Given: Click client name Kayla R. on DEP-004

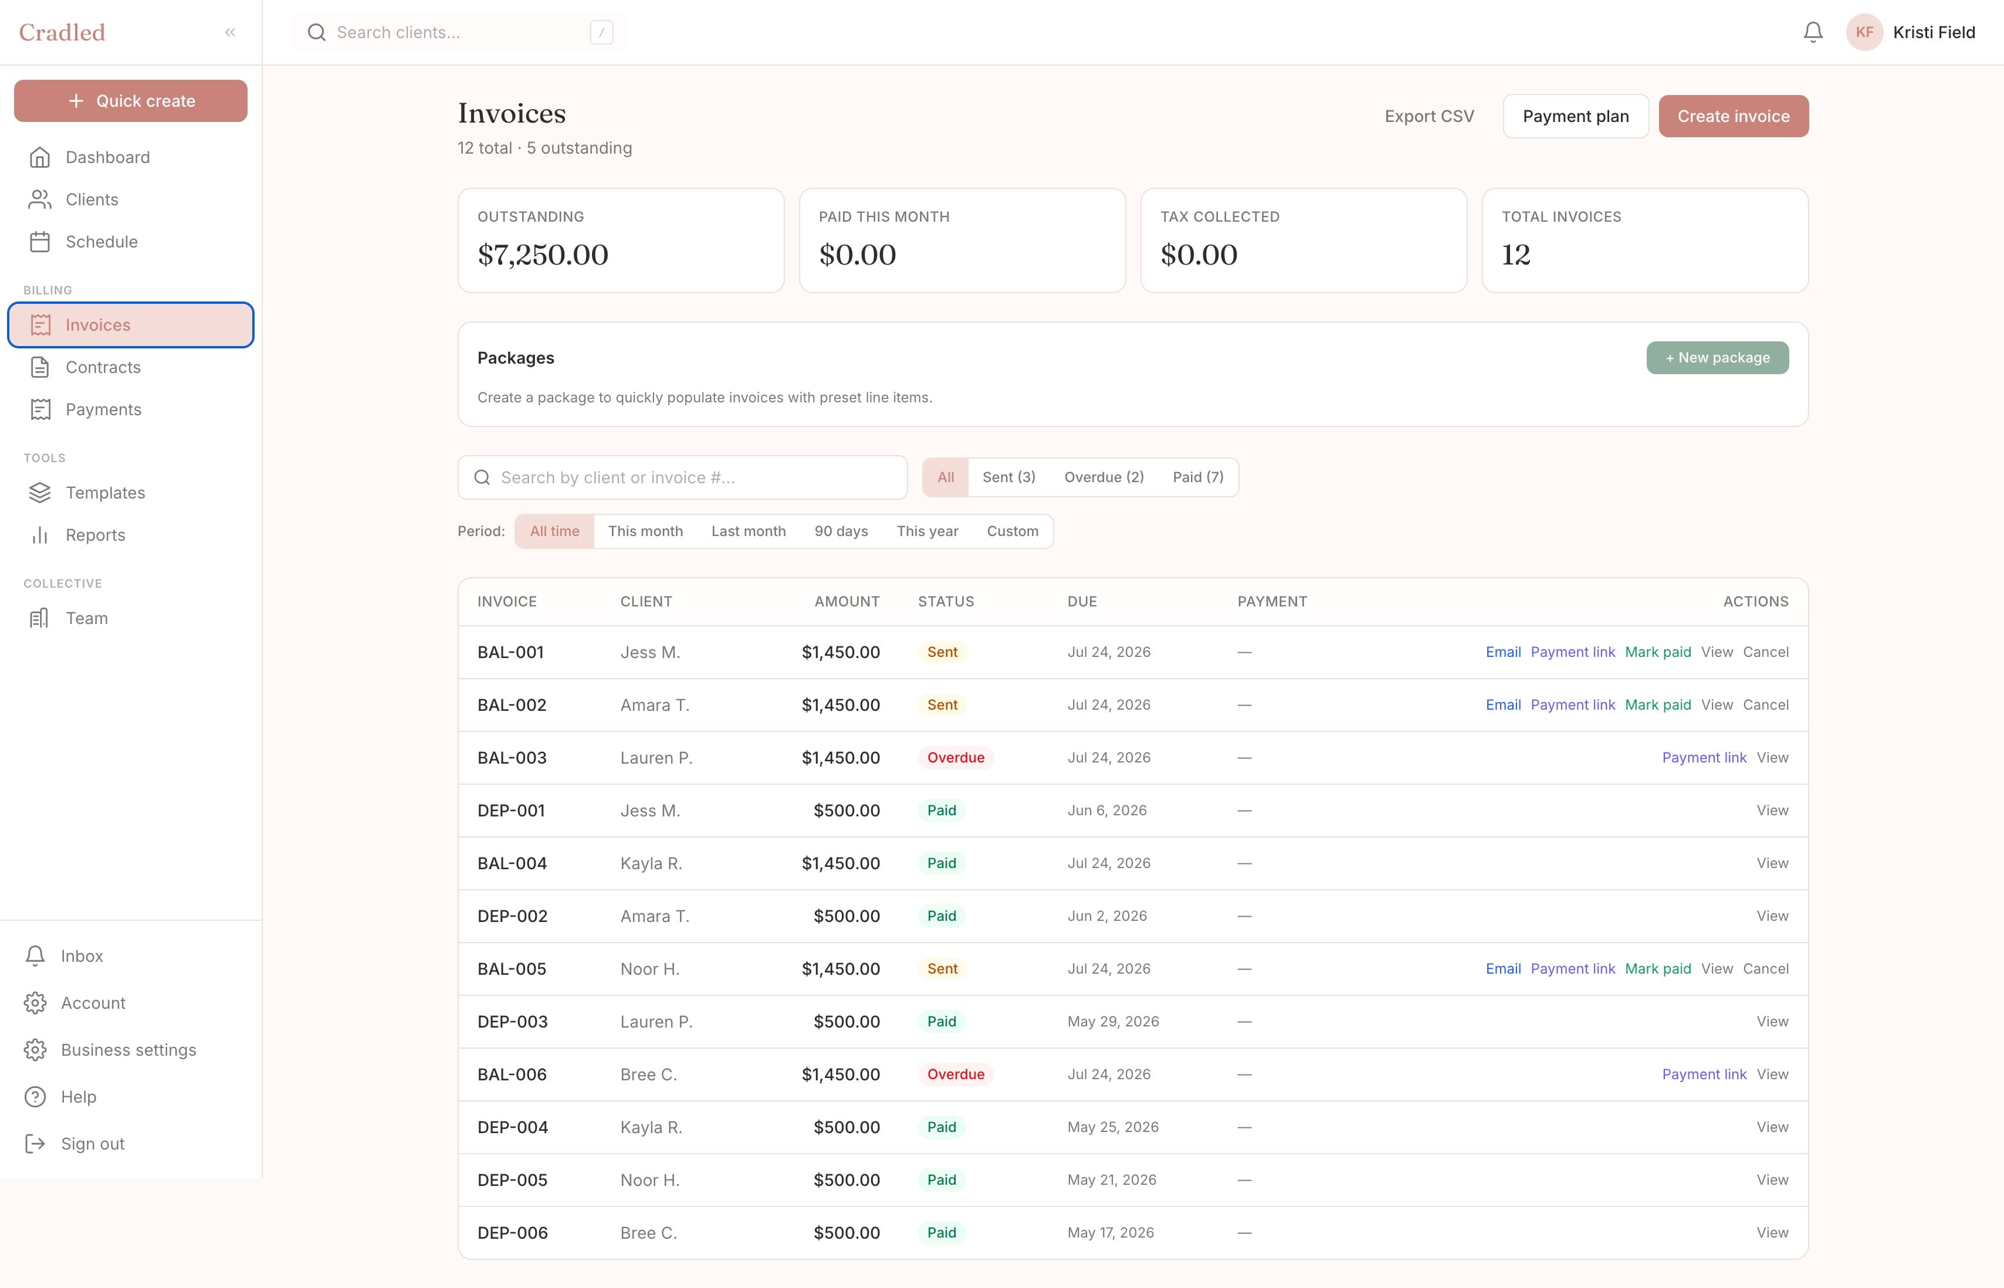Looking at the screenshot, I should click(x=651, y=1127).
